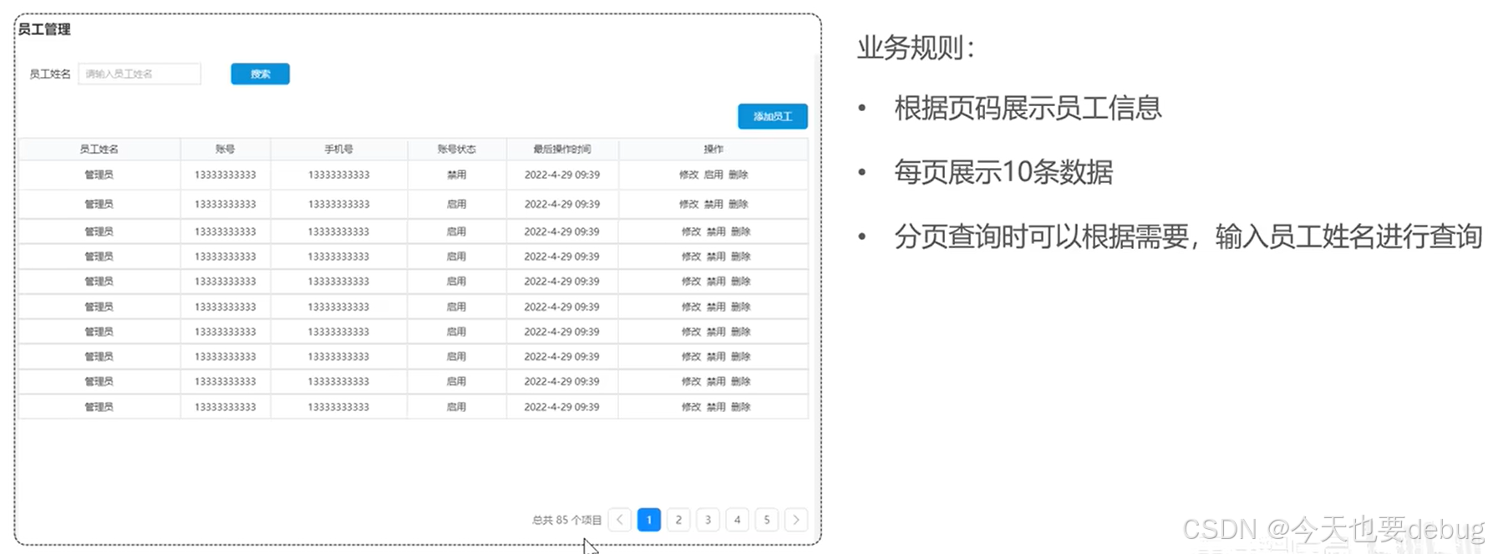This screenshot has width=1488, height=554.
Task: Click the 员工姓名 table column header
Action: coord(99,149)
